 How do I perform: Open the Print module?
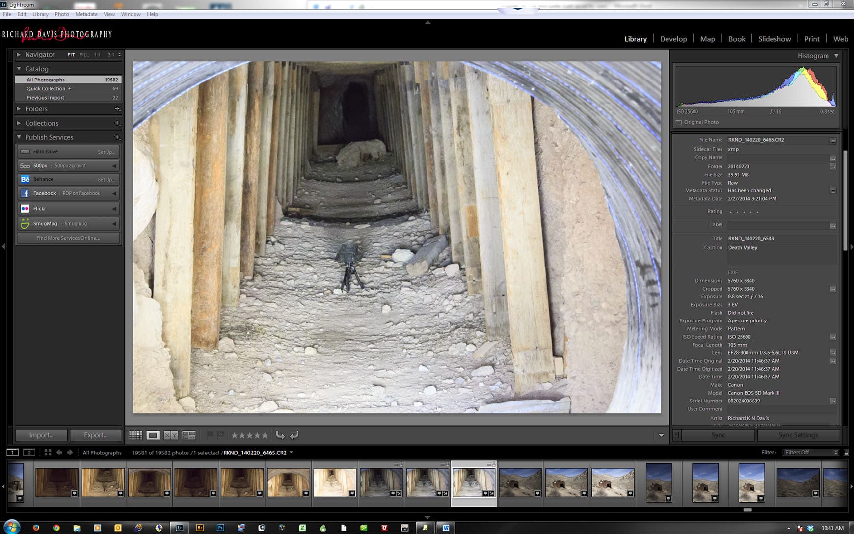(812, 39)
